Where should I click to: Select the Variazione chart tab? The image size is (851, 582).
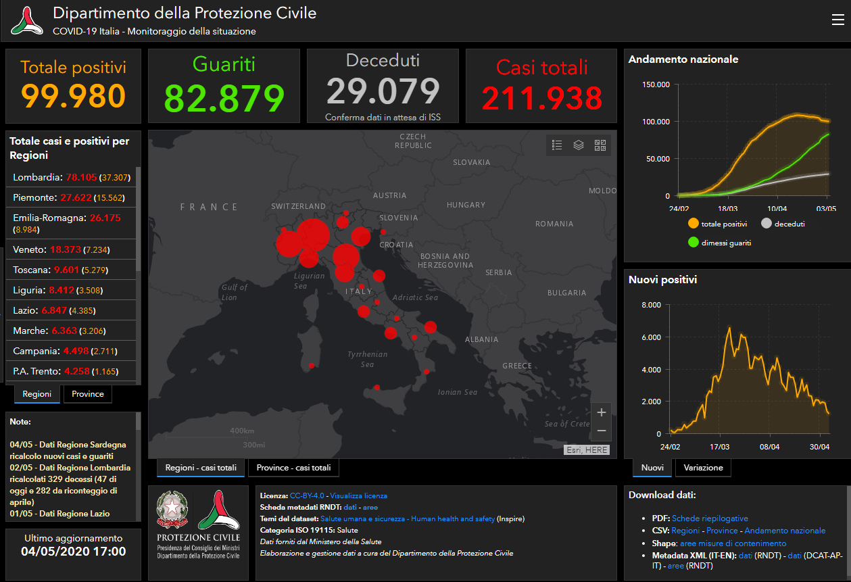(703, 468)
